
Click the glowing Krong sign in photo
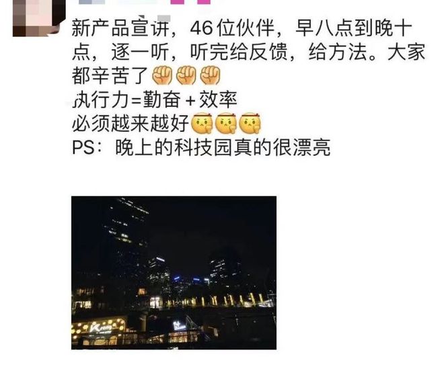coord(100,328)
